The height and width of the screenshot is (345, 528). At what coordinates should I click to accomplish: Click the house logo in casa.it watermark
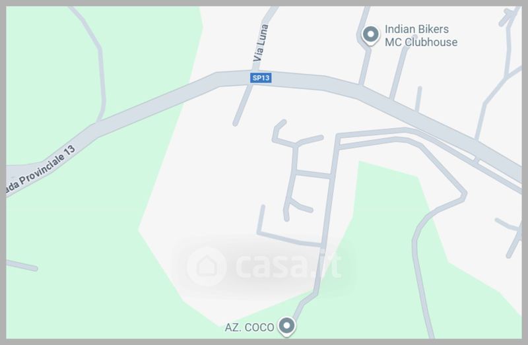point(207,266)
